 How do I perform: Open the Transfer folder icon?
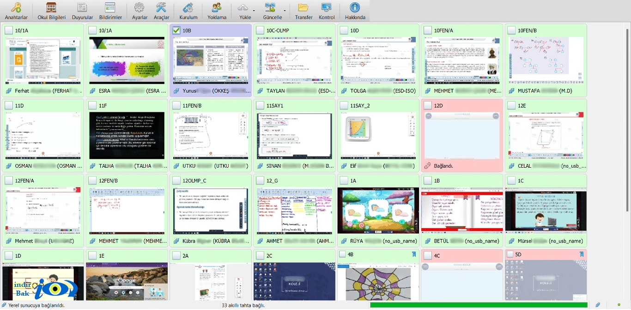(x=303, y=11)
